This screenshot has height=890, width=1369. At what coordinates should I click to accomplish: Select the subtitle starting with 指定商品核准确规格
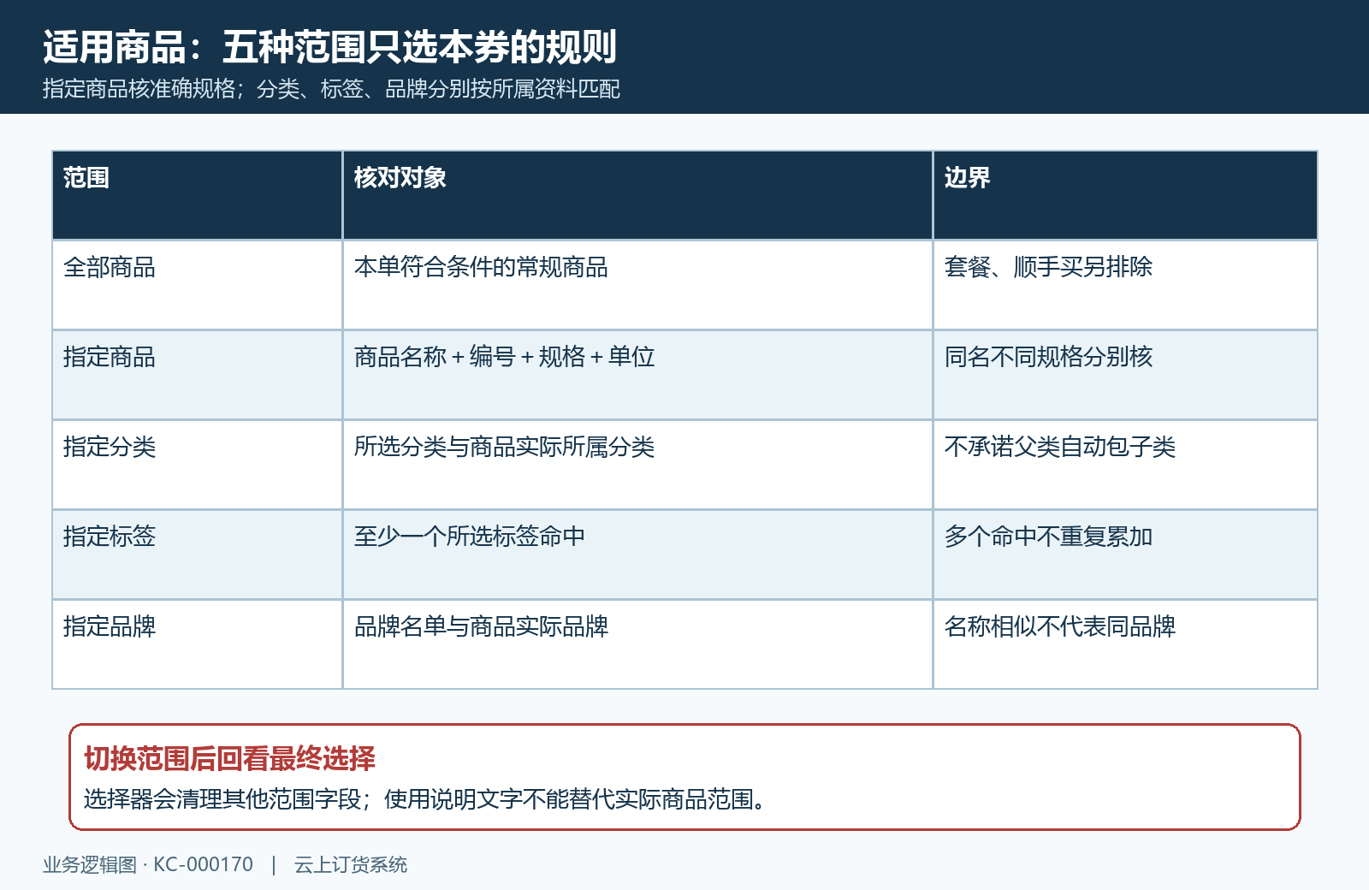(331, 89)
